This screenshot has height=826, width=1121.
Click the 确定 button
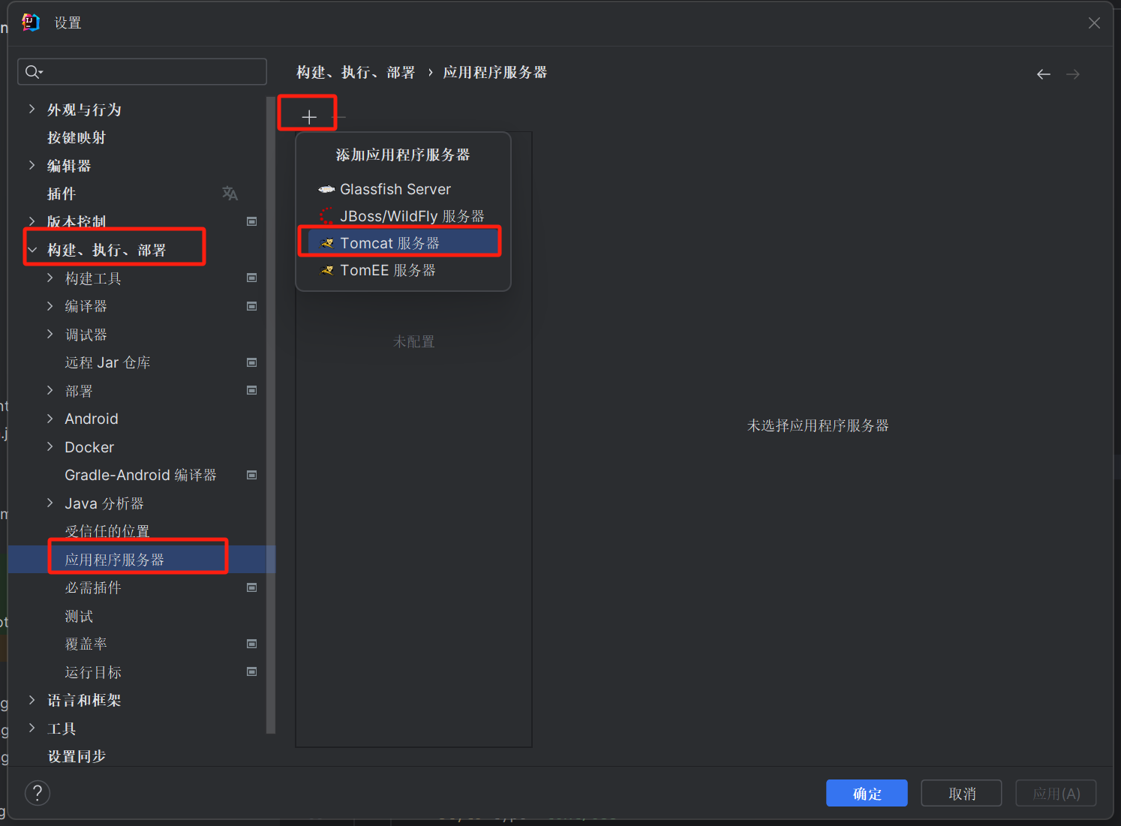pos(867,793)
